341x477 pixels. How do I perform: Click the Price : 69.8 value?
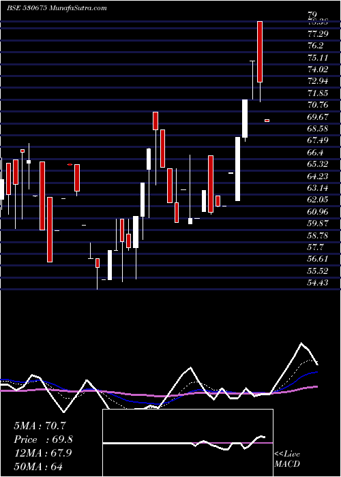click(x=43, y=440)
